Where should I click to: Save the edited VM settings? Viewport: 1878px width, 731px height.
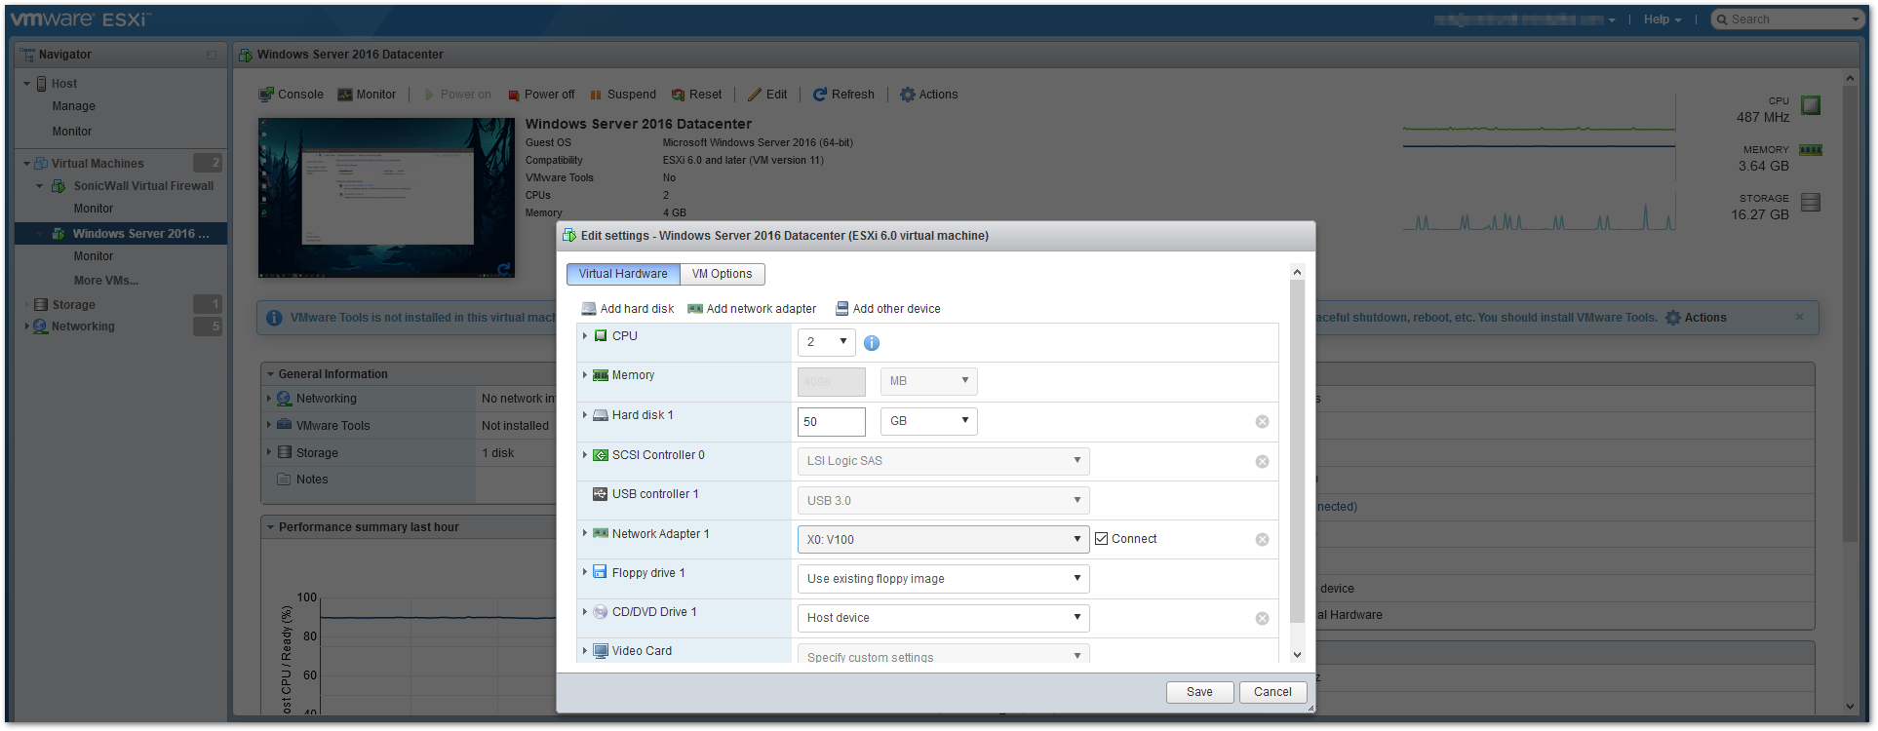tap(1199, 692)
